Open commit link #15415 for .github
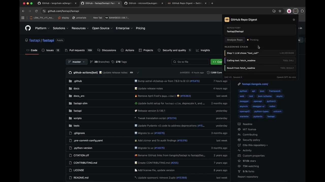 pyautogui.click(x=195, y=81)
